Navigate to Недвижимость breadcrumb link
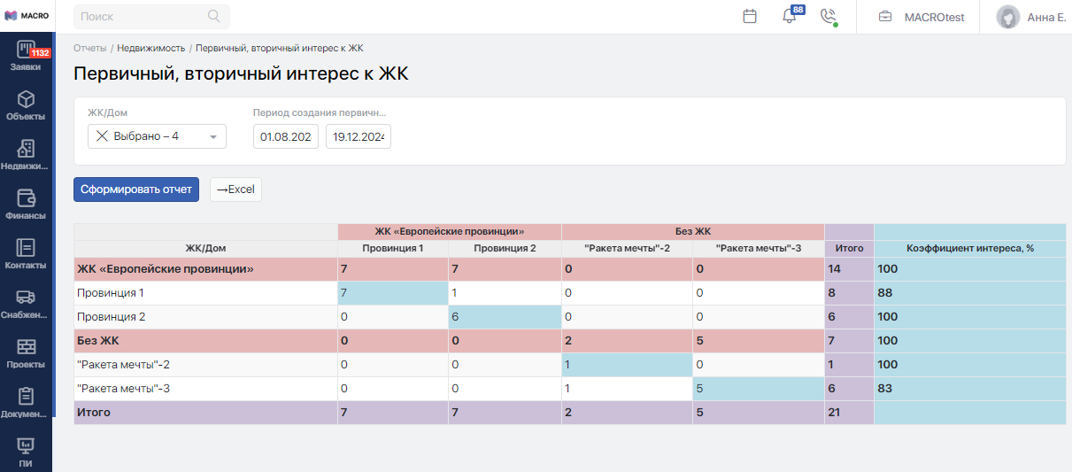 pos(150,48)
